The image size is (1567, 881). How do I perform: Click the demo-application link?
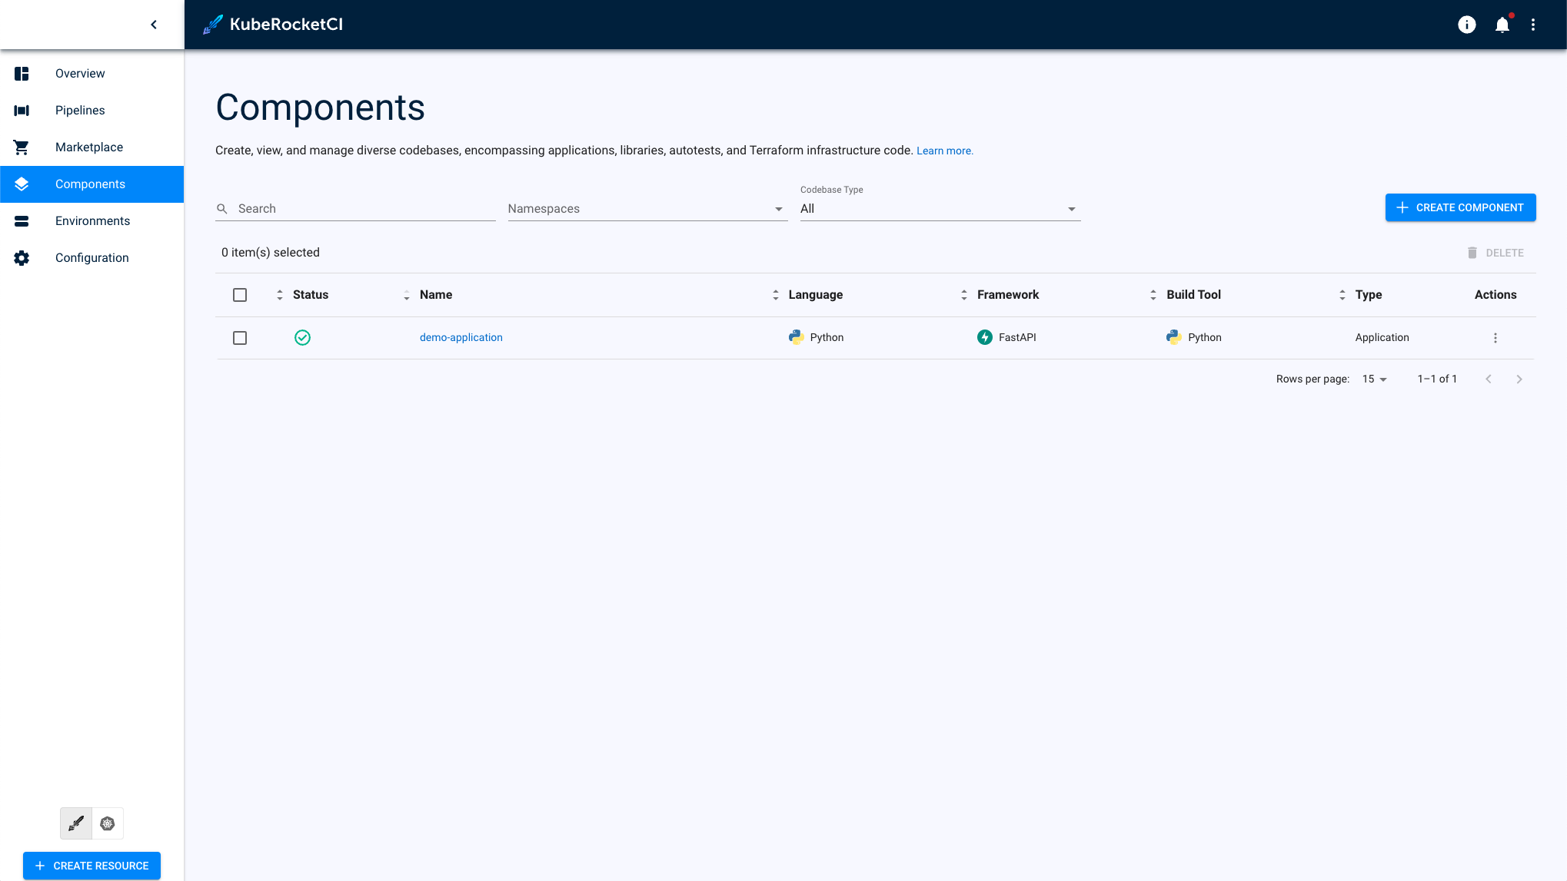pos(461,336)
